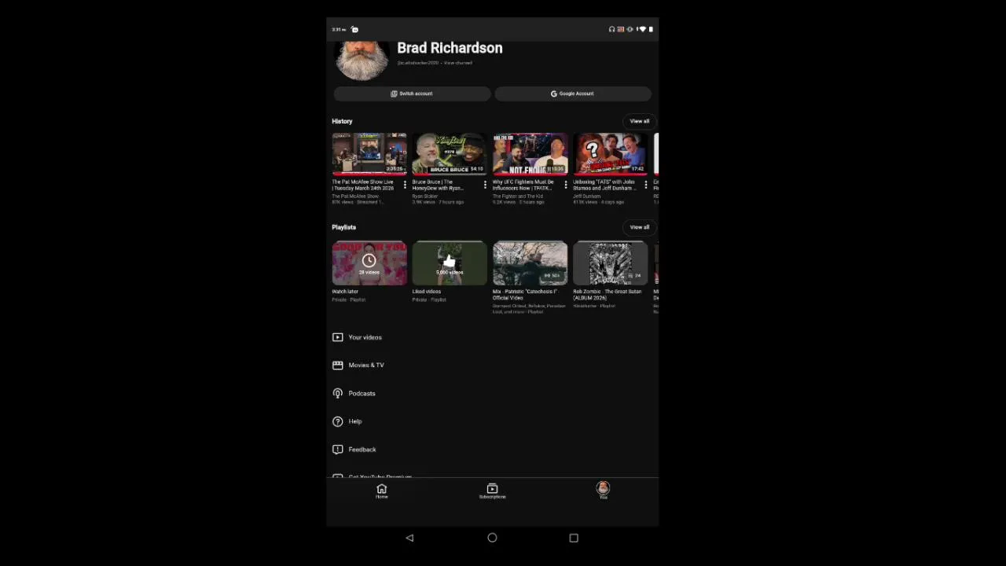This screenshot has width=1006, height=566.
Task: Open the Subscriptions tab in bottom bar
Action: [492, 491]
